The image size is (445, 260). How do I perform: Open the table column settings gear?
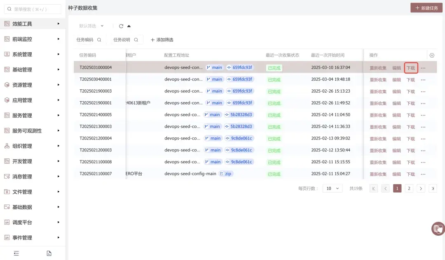click(x=432, y=55)
